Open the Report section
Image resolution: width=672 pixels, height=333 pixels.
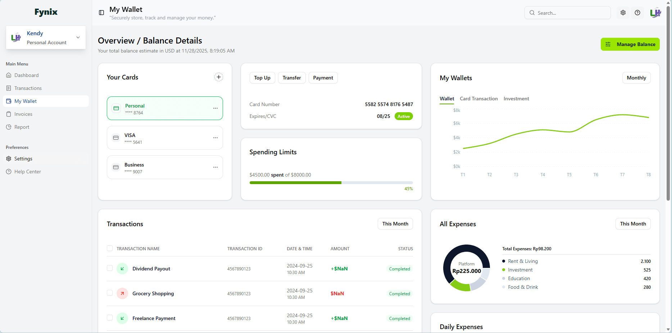click(22, 127)
